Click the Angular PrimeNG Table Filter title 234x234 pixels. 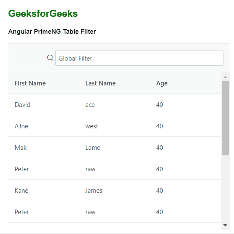pos(52,32)
